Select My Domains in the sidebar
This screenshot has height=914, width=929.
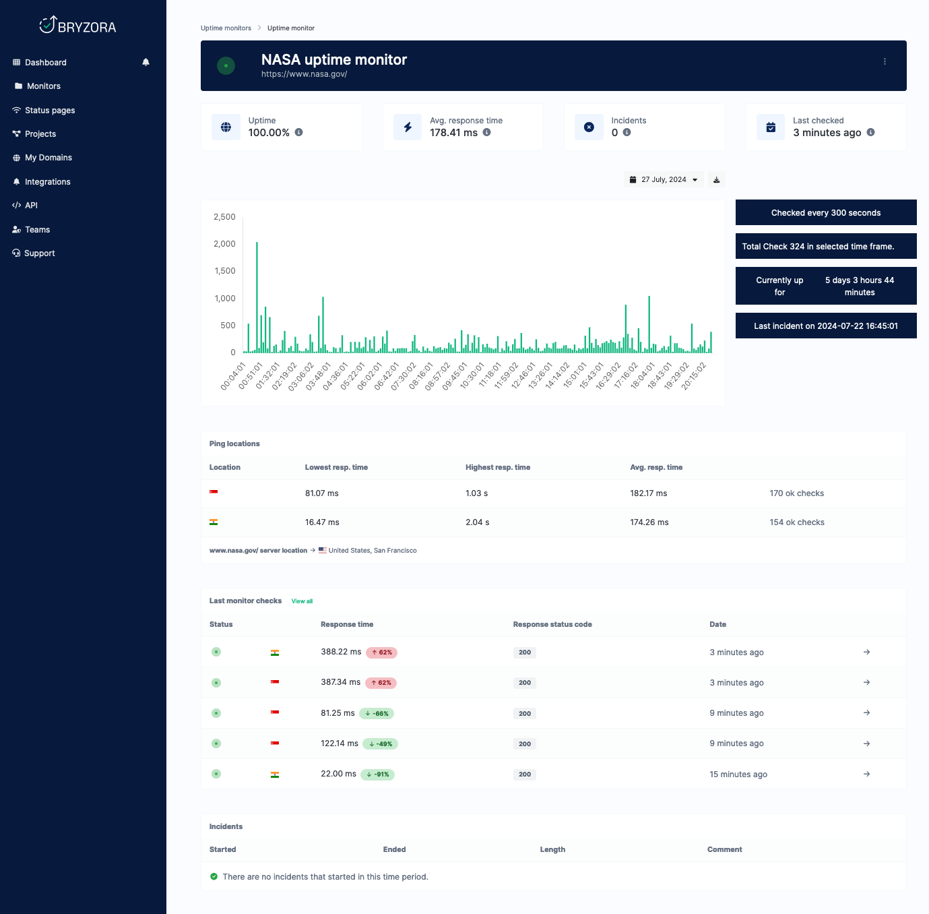(x=48, y=158)
